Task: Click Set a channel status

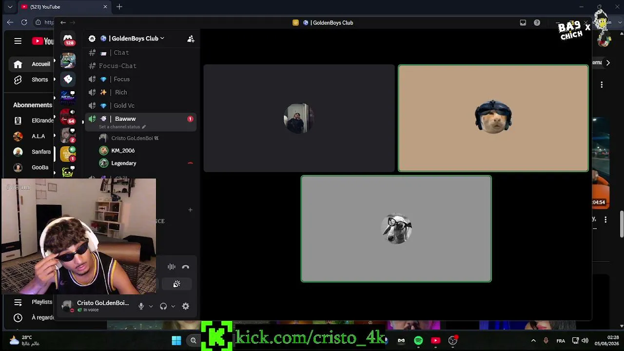Action: click(x=122, y=127)
